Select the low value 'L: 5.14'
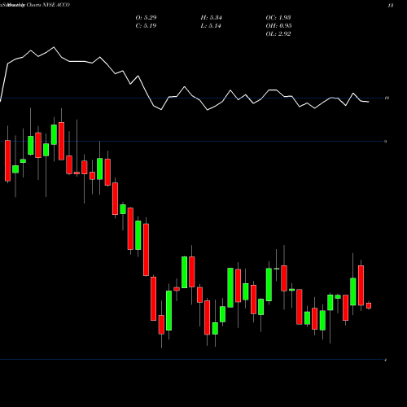407x407 pixels. (x=211, y=26)
